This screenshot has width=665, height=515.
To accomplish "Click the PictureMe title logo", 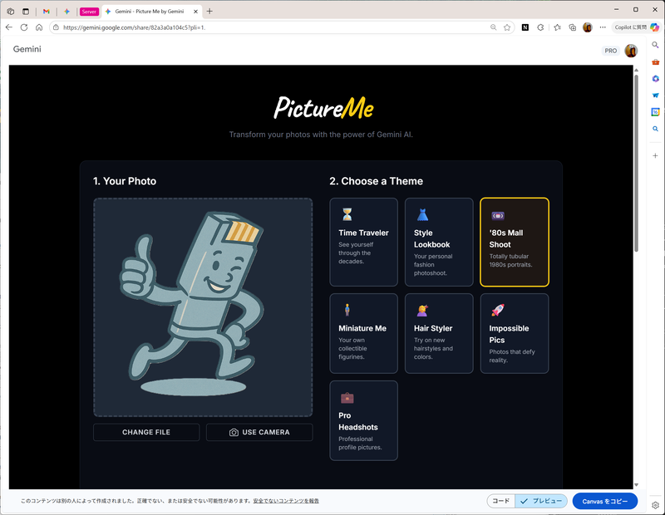I will [x=323, y=108].
